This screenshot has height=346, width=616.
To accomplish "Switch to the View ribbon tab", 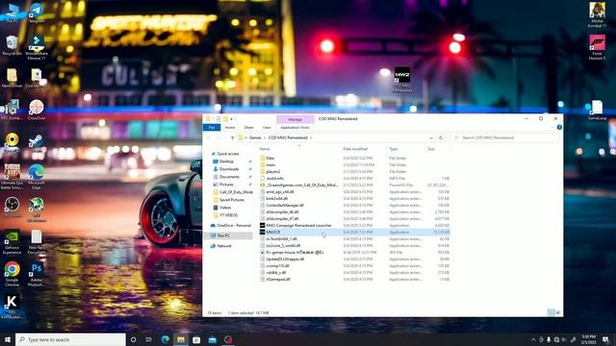I will (267, 128).
